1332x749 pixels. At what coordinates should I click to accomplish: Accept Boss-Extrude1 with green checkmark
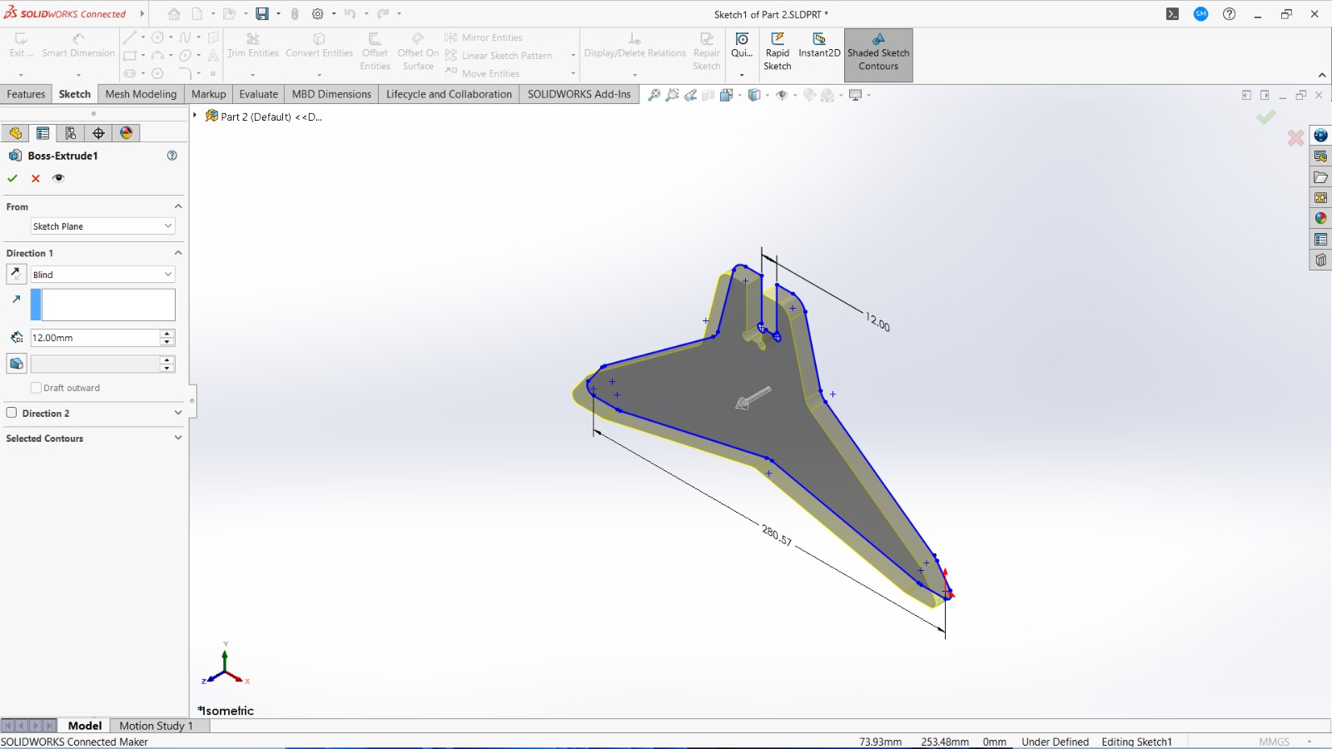[x=12, y=178]
